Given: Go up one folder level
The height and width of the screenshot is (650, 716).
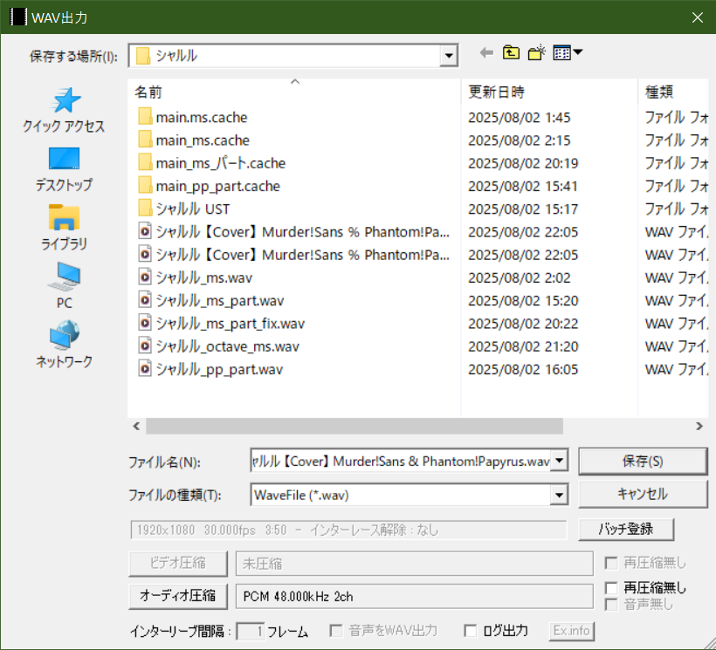Looking at the screenshot, I should pos(512,51).
